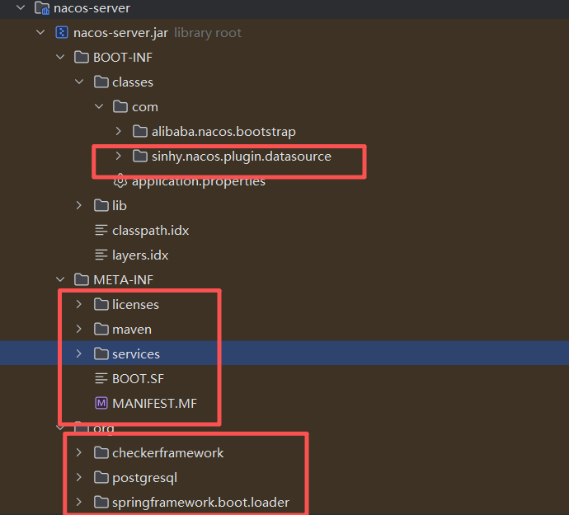
Task: Select the nacos-server root label
Action: pos(92,7)
